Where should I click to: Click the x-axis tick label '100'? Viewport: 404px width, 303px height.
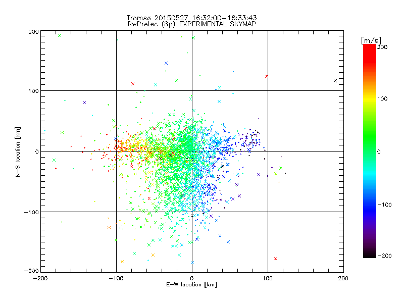pos(268,278)
